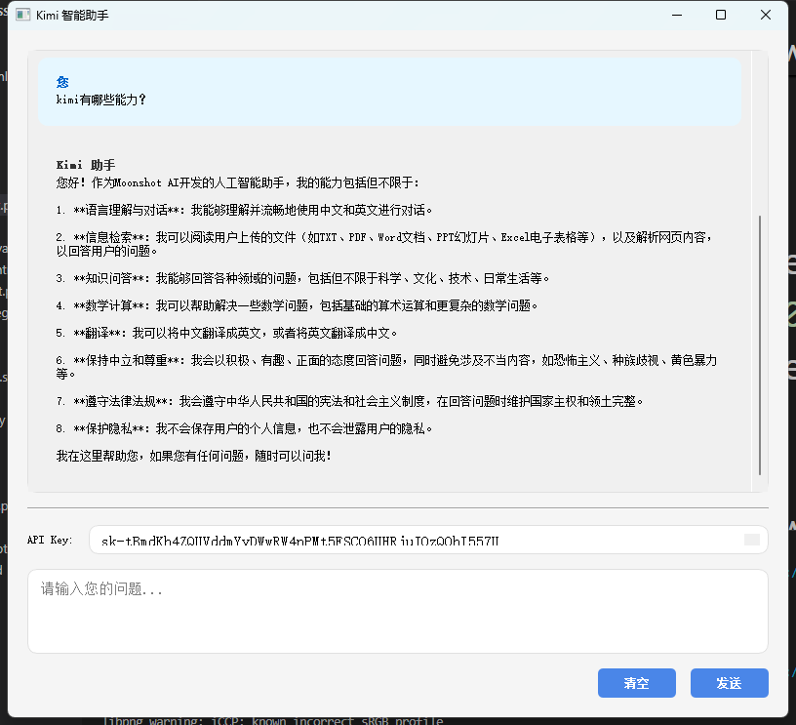Click the 'API Key:' label
796x725 pixels.
[x=50, y=540]
